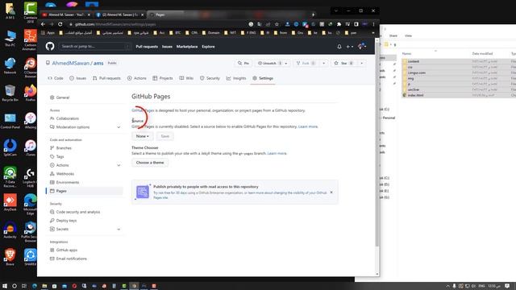
Task: Open the None source dropdown
Action: tap(142, 136)
